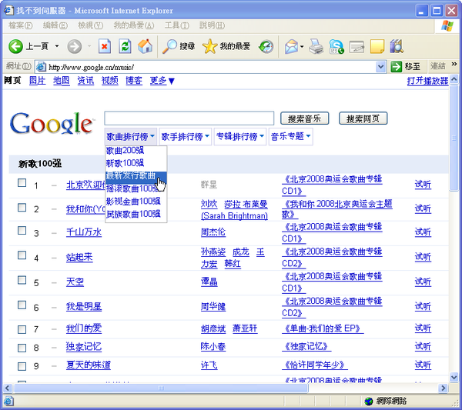
Task: Tick the checkbox beside 独家记忆
Action: coord(22,348)
